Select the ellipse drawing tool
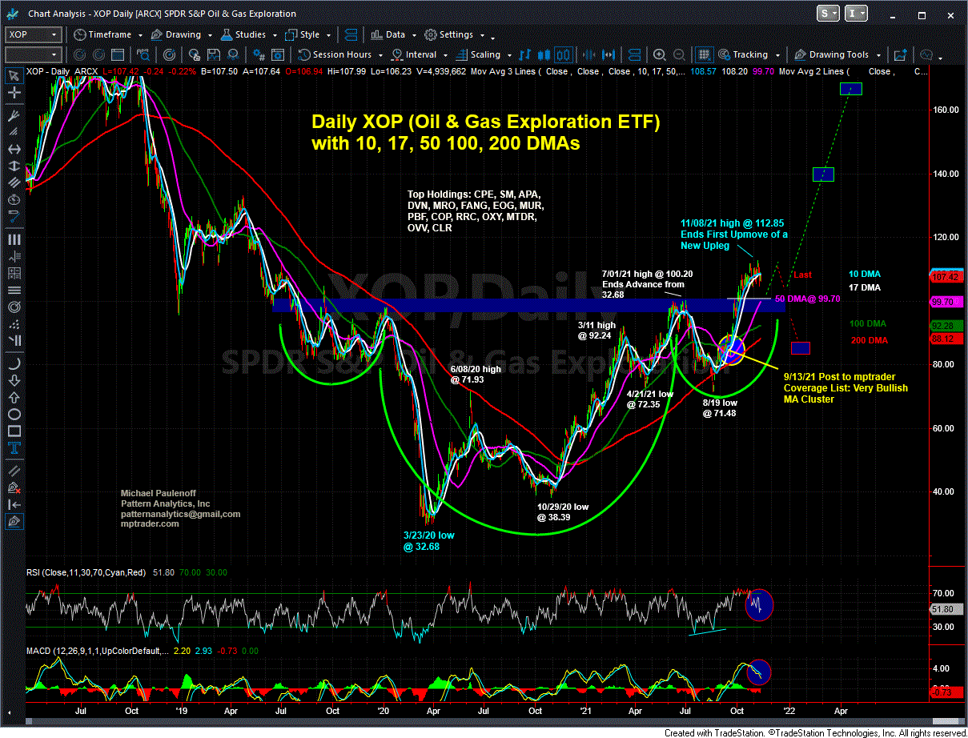The height and width of the screenshot is (738, 968). click(x=14, y=415)
